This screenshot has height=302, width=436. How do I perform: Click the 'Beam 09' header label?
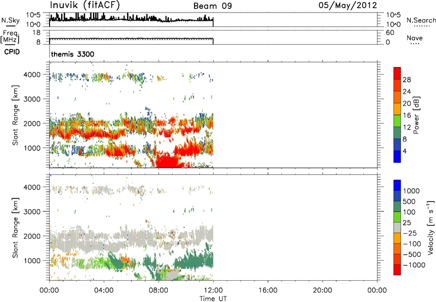click(213, 6)
